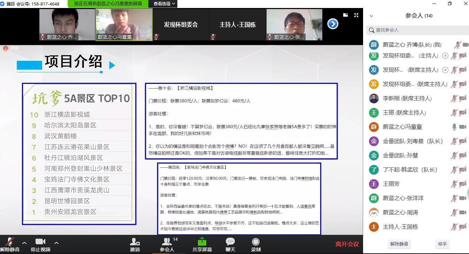Click the 查找参会人 search field

point(417,30)
